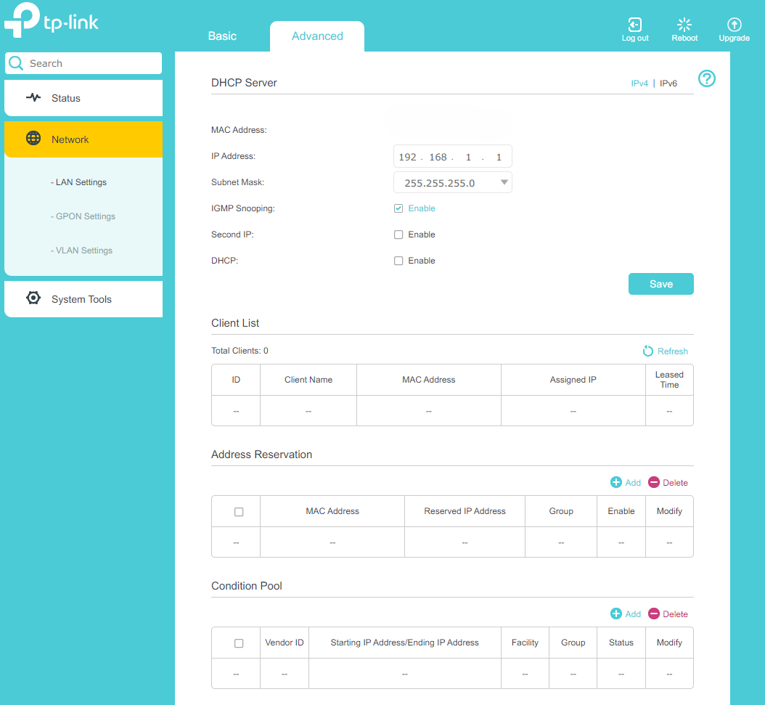Click the Network globe icon
Viewport: 765px width, 705px height.
33,138
